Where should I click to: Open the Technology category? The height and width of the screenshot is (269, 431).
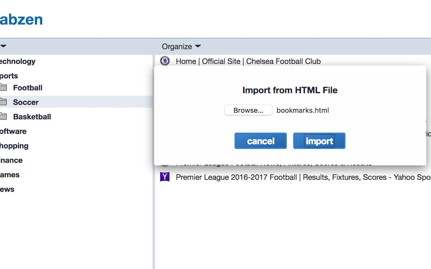click(x=17, y=61)
